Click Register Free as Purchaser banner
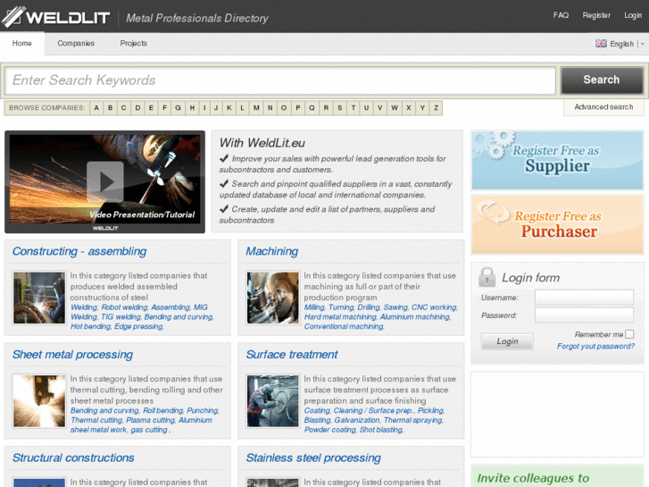 557,224
